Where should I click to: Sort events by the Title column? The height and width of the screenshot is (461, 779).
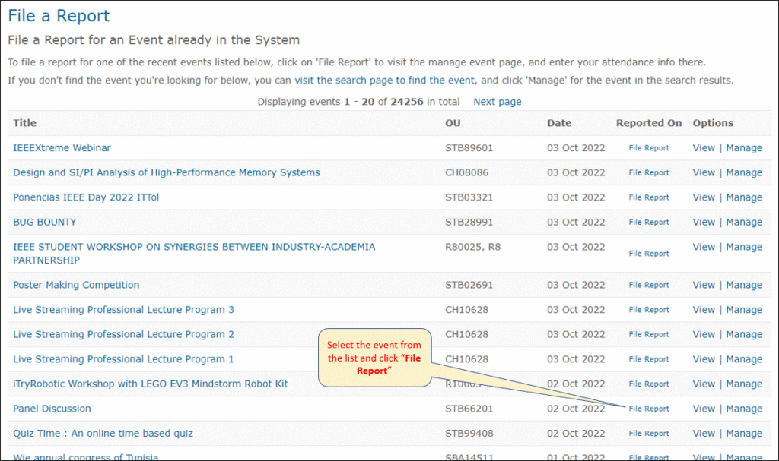(x=24, y=122)
